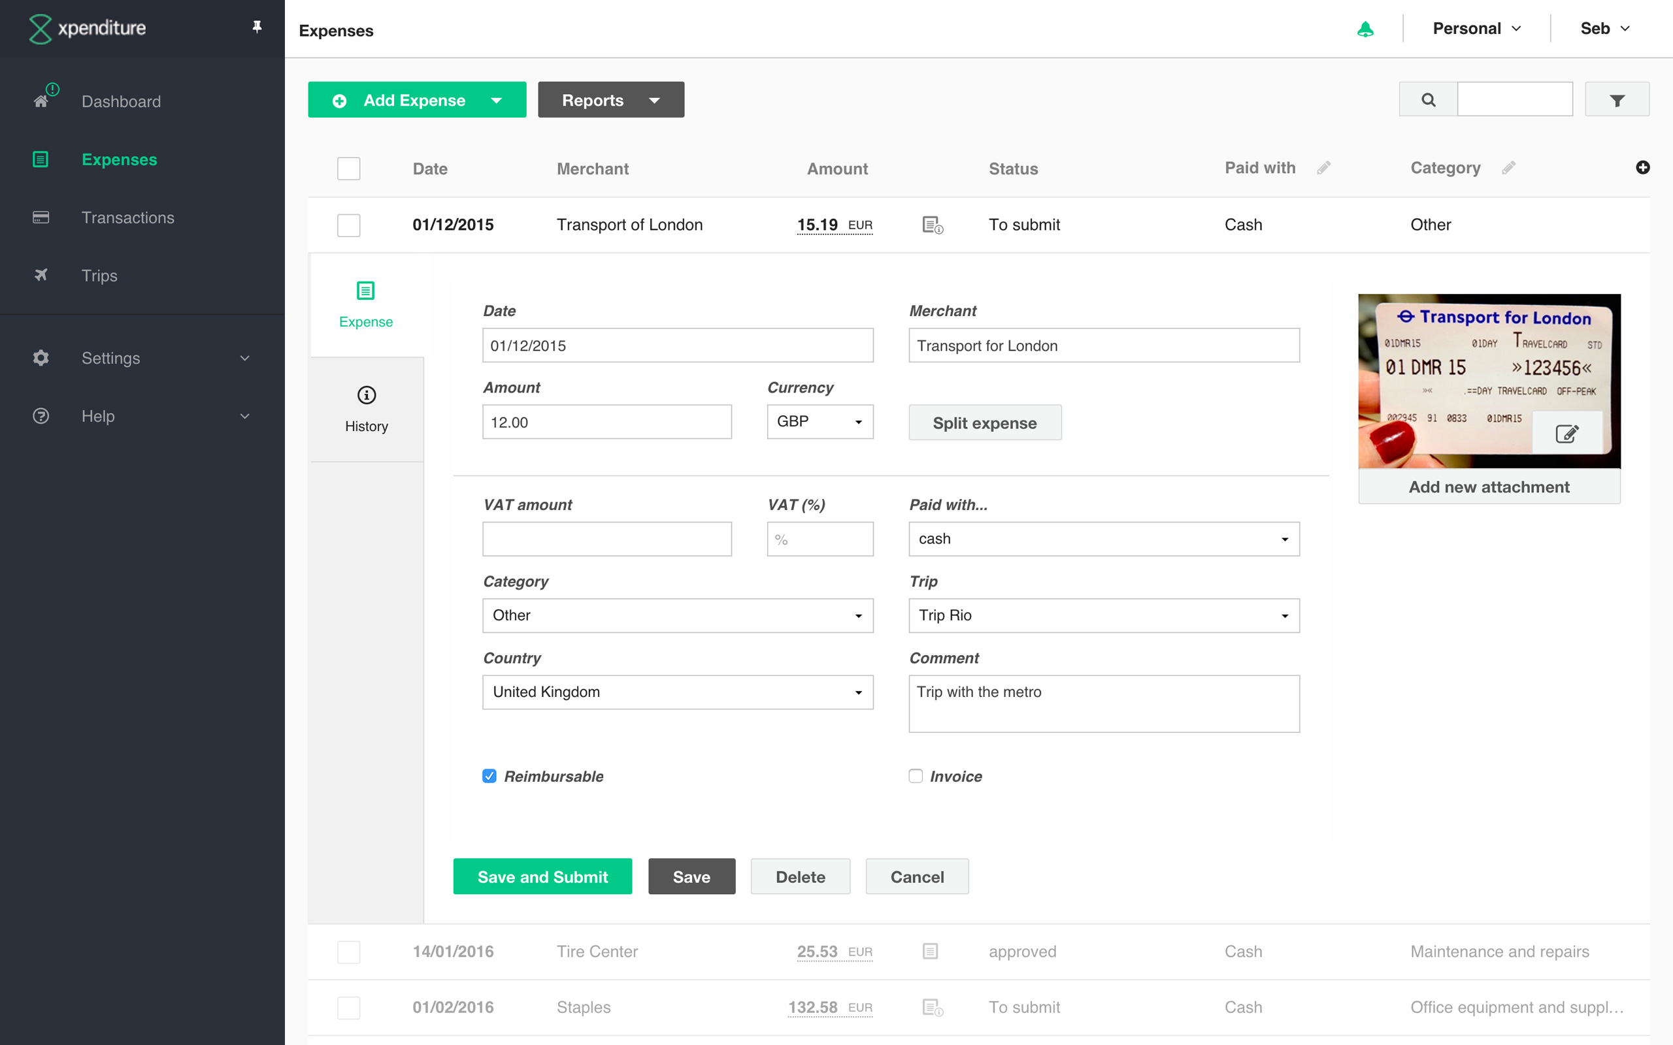Click the search magnifier icon
This screenshot has height=1045, width=1673.
tap(1429, 100)
